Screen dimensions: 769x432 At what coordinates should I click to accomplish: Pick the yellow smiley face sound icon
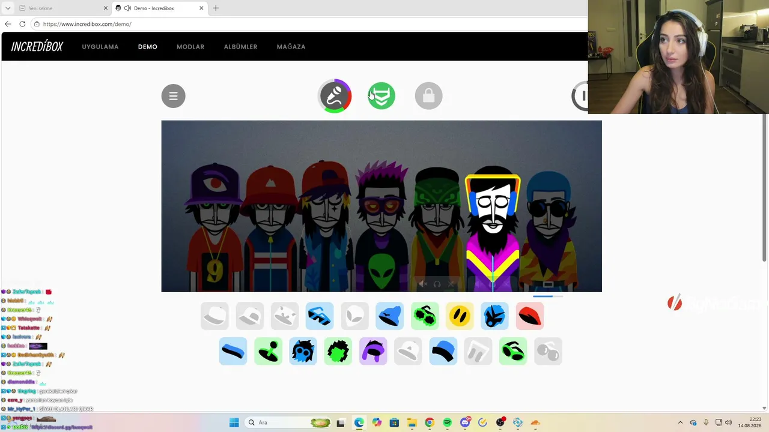(460, 316)
